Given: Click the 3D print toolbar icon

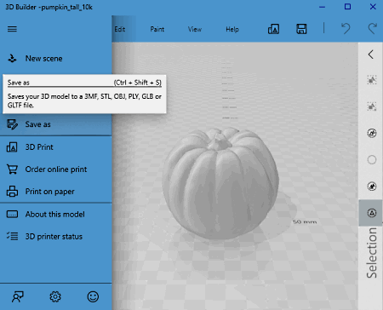Looking at the screenshot, I should tap(273, 29).
